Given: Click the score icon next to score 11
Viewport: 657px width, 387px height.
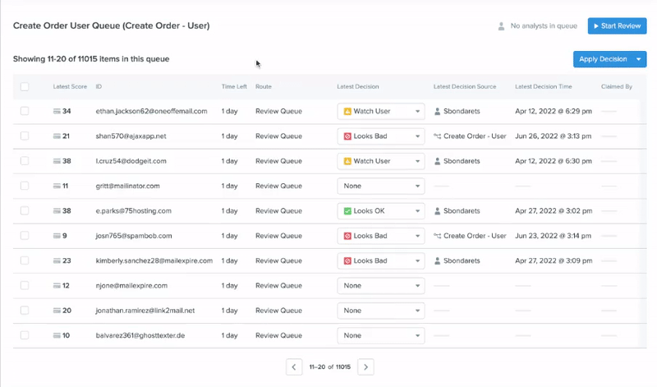Looking at the screenshot, I should point(57,186).
